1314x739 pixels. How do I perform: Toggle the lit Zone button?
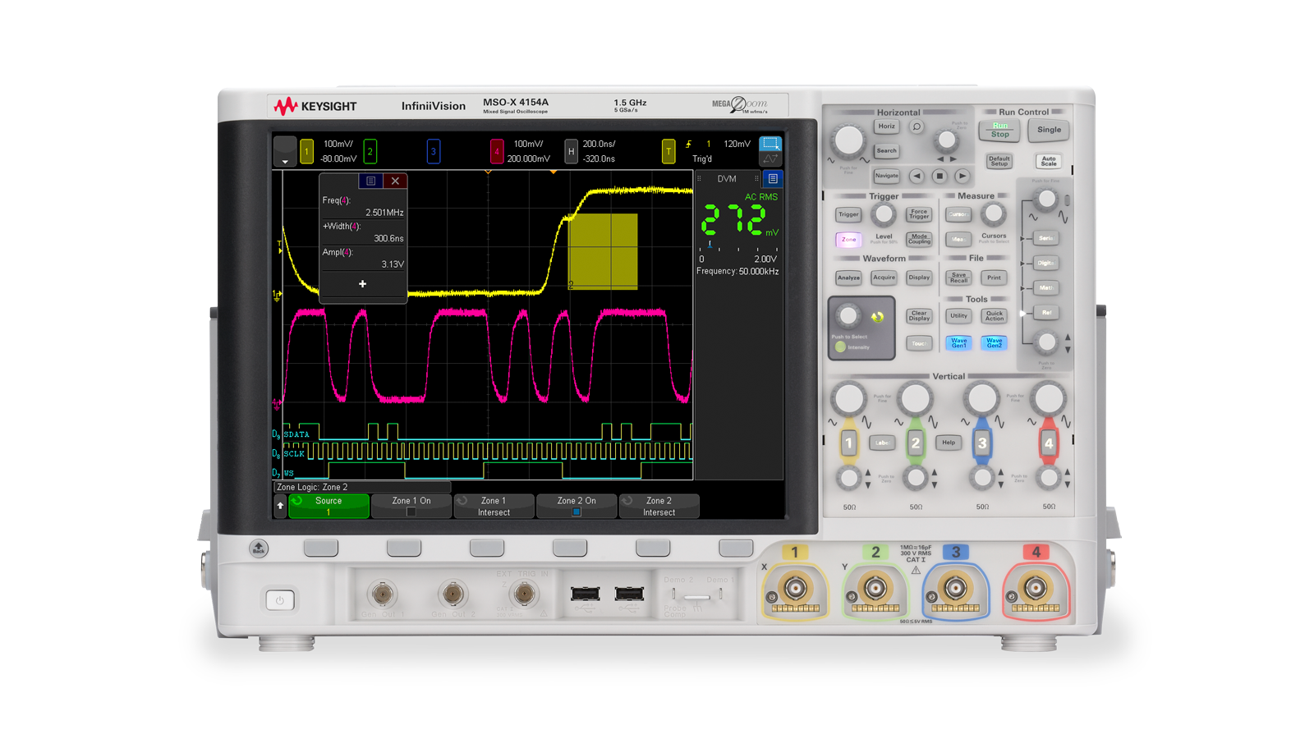(x=848, y=240)
